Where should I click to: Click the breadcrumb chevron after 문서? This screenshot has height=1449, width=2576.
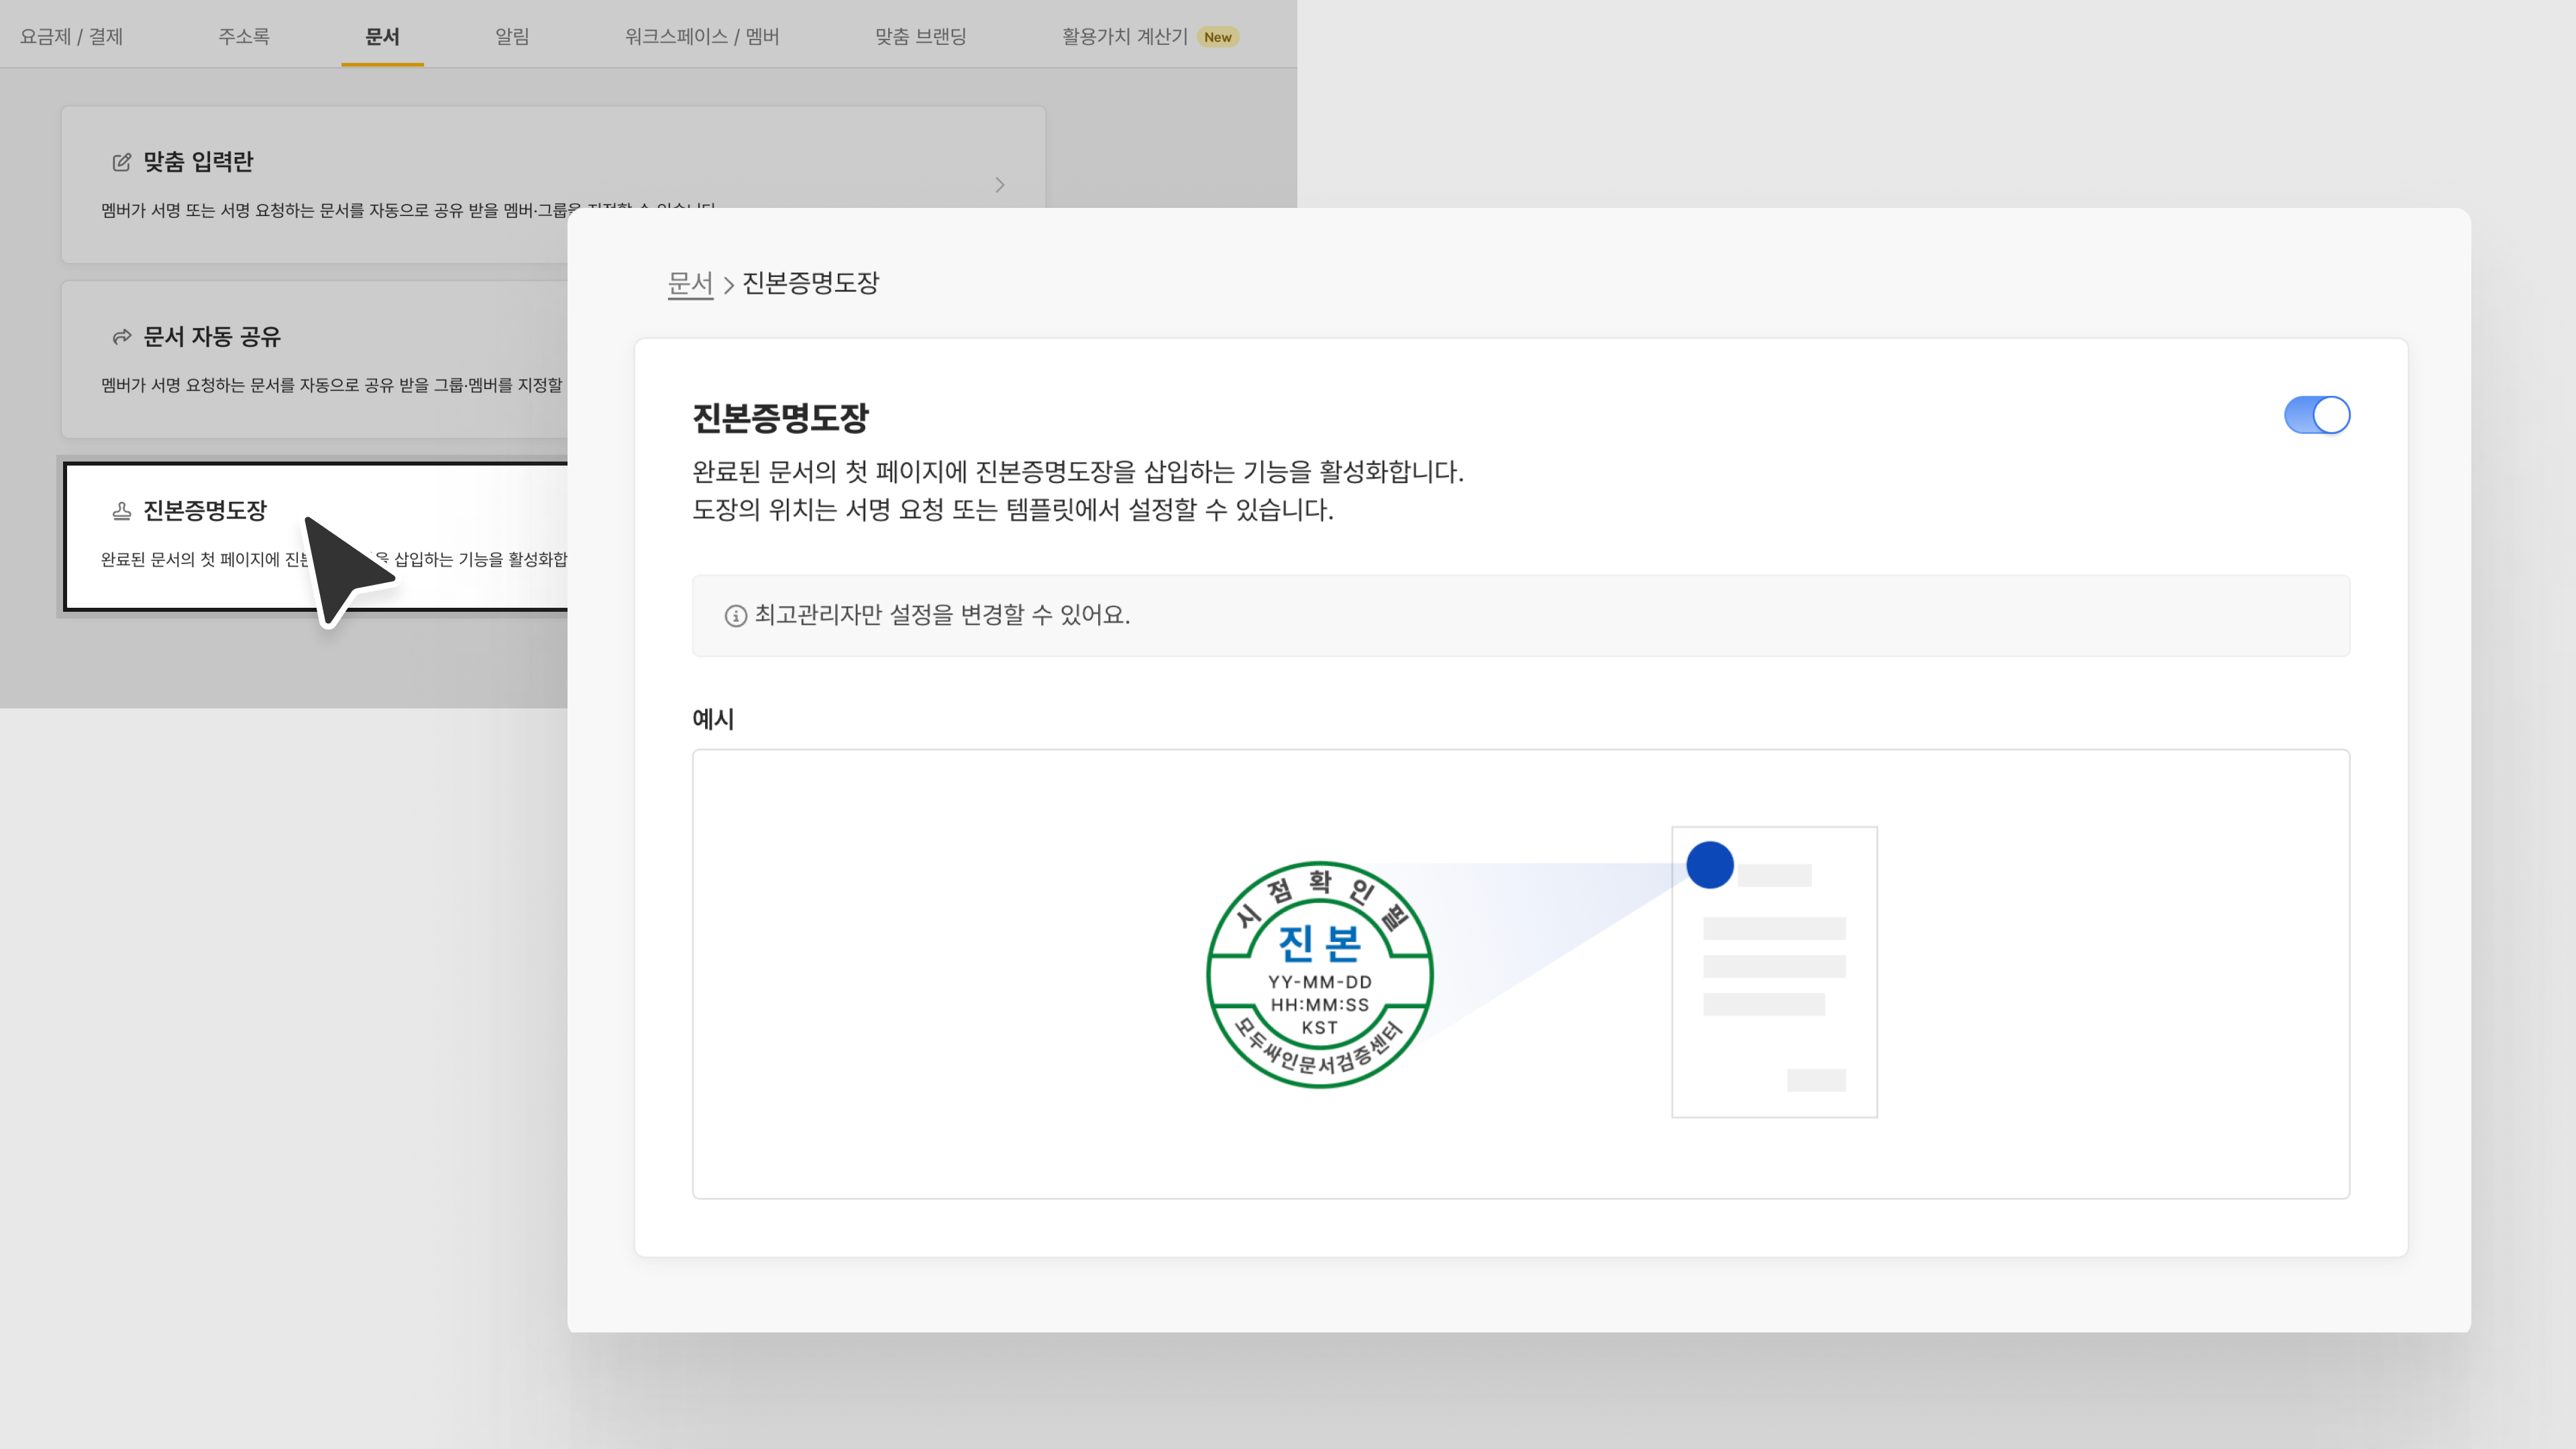click(729, 285)
